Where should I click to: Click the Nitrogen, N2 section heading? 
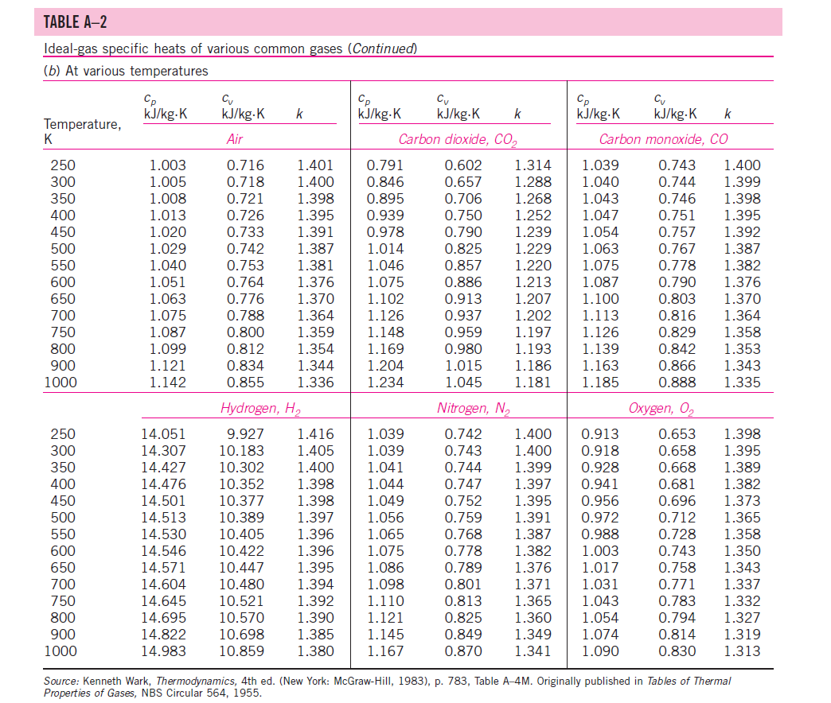pos(474,409)
